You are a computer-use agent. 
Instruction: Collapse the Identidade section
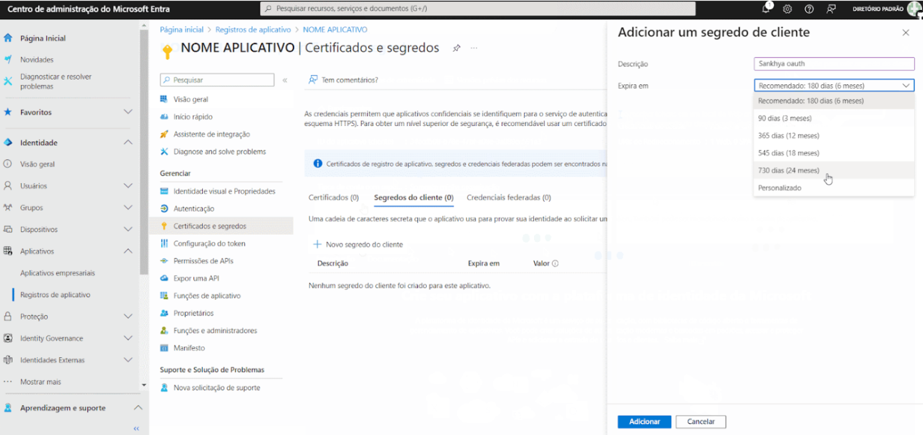(128, 143)
